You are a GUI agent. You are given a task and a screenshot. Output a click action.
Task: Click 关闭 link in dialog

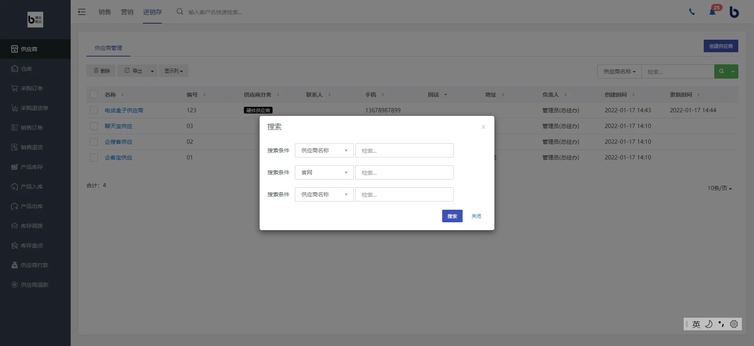476,216
